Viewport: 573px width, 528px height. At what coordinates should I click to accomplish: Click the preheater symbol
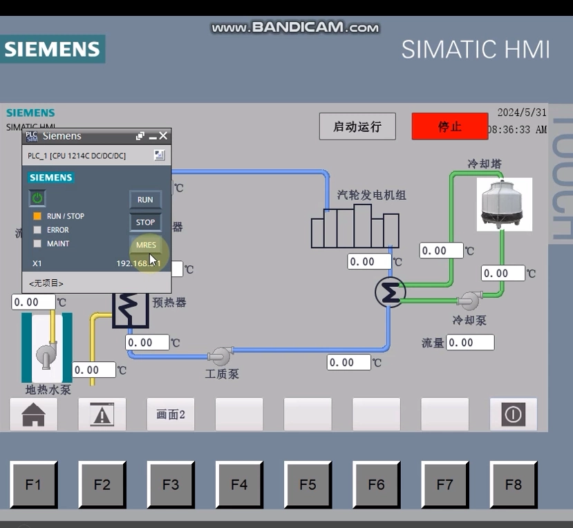[x=130, y=310]
